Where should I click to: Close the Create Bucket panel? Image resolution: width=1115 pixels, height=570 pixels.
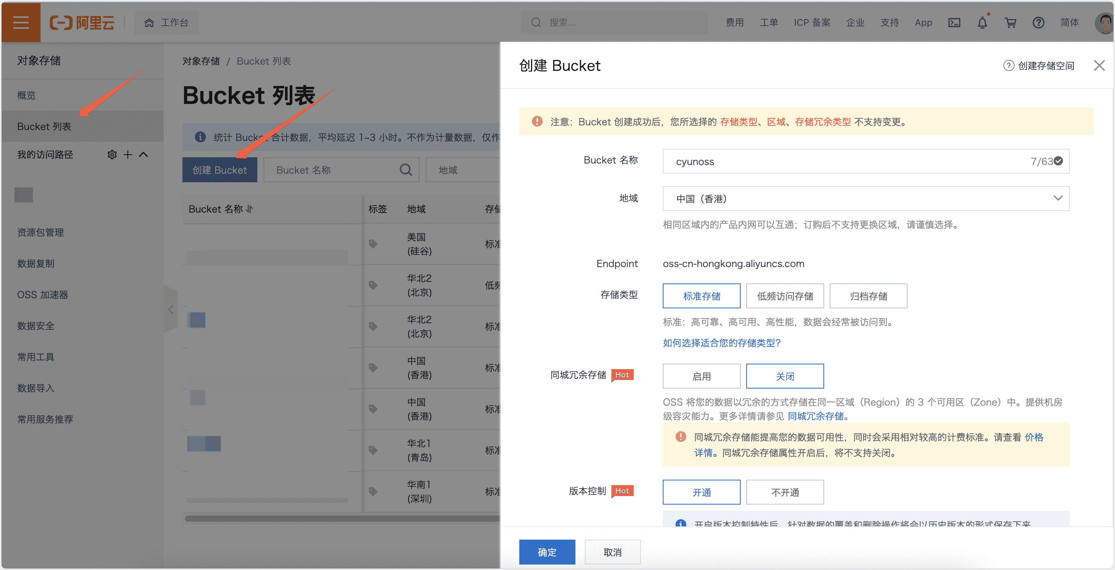pos(1099,66)
